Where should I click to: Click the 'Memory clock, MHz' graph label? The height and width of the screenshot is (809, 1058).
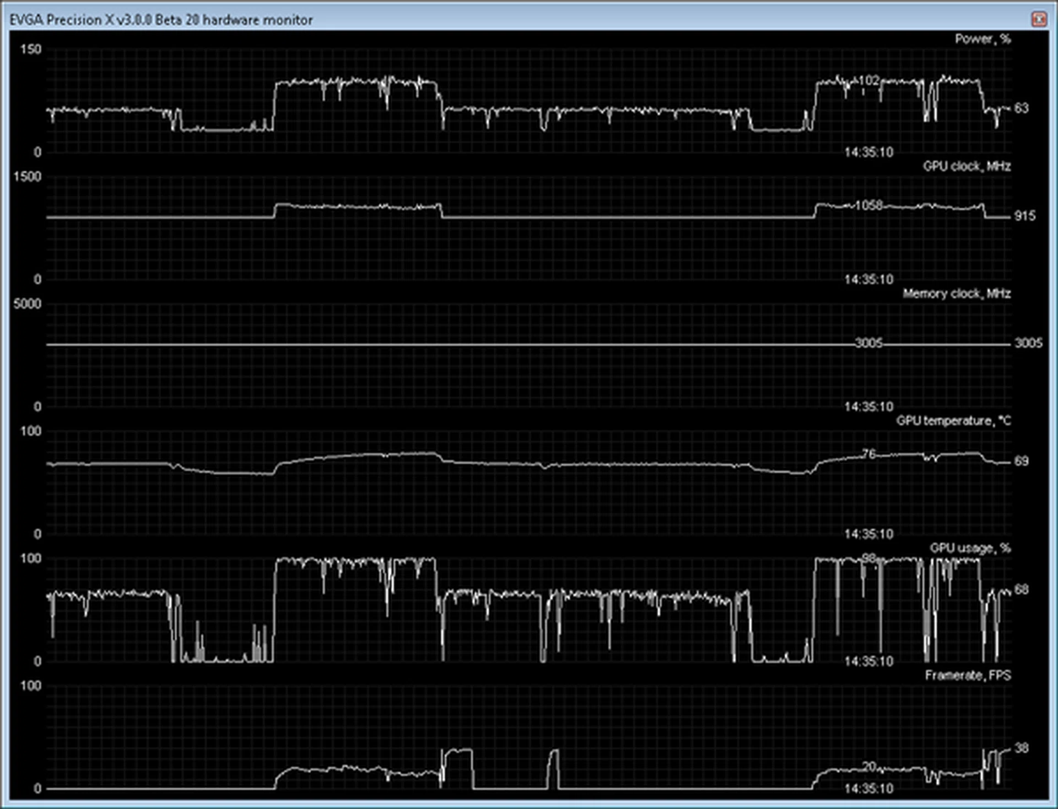(956, 294)
